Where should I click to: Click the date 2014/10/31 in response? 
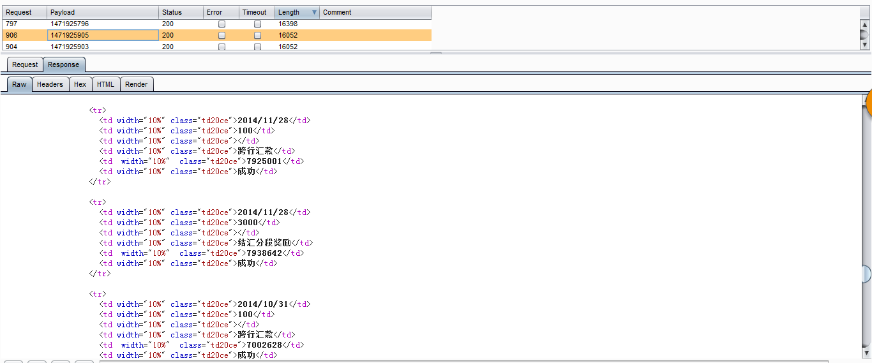263,304
